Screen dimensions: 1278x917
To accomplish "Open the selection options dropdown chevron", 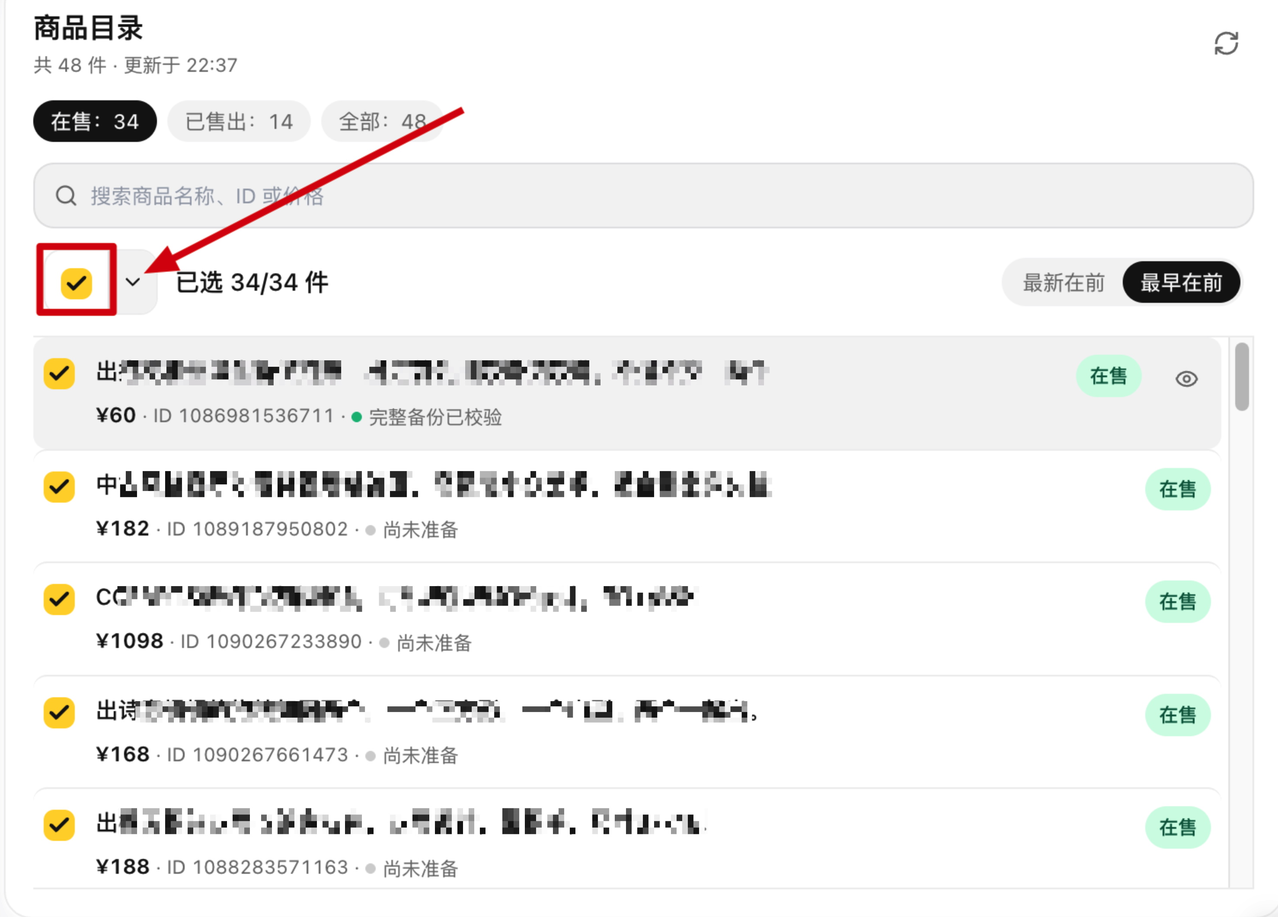I will point(133,282).
